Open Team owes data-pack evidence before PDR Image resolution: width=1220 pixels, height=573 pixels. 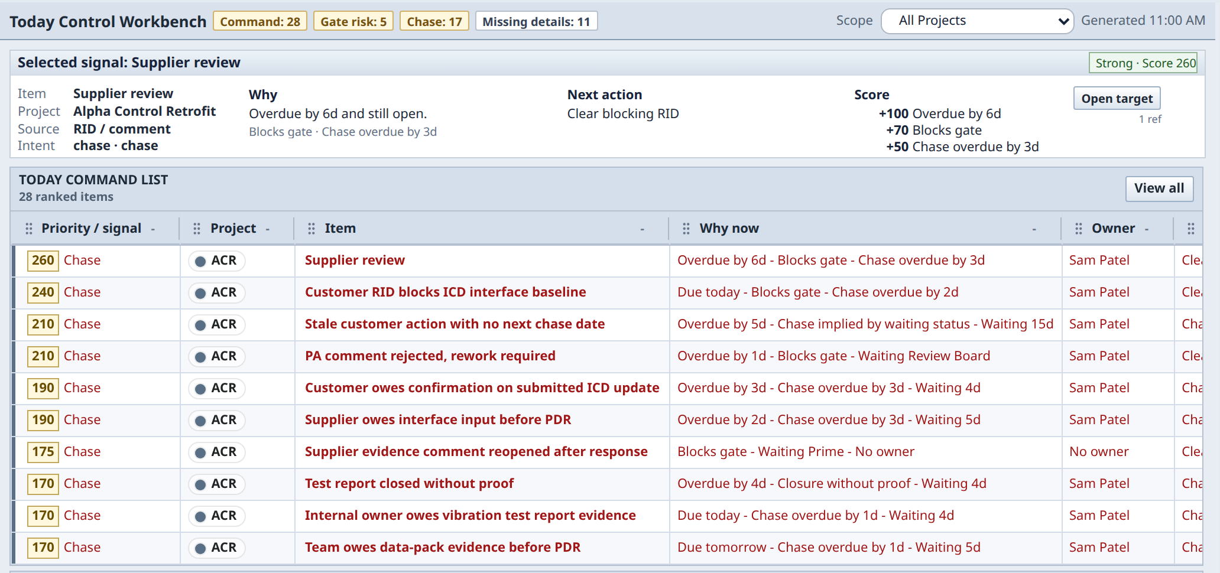click(x=443, y=548)
